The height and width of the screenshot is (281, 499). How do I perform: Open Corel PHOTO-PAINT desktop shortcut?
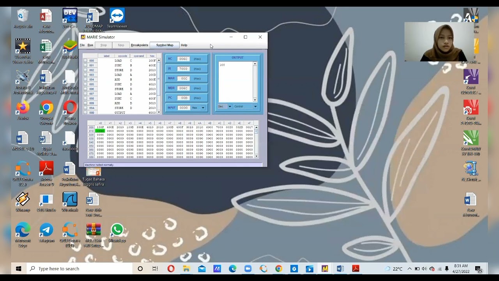tap(471, 113)
